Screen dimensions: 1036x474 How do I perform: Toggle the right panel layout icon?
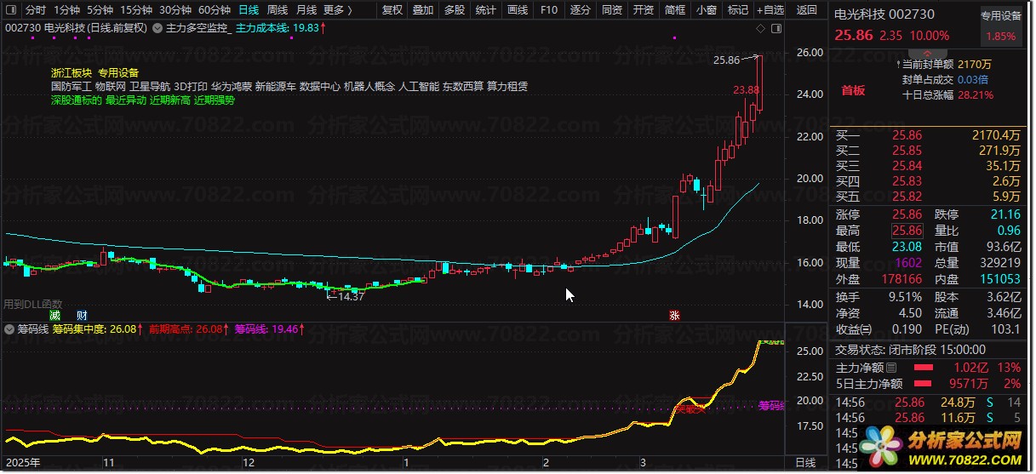pyautogui.click(x=776, y=28)
